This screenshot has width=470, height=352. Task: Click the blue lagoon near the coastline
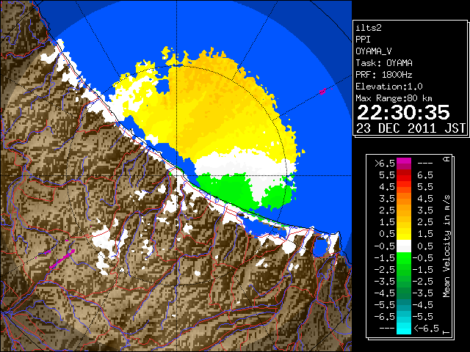coord(320,247)
